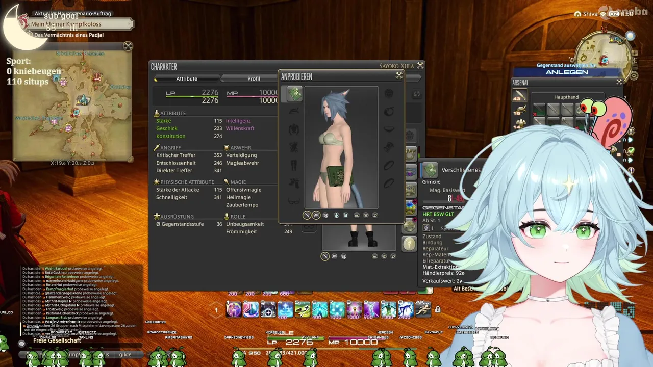Use hotbar action in slot 8
This screenshot has height=367, width=653.
[x=355, y=309]
